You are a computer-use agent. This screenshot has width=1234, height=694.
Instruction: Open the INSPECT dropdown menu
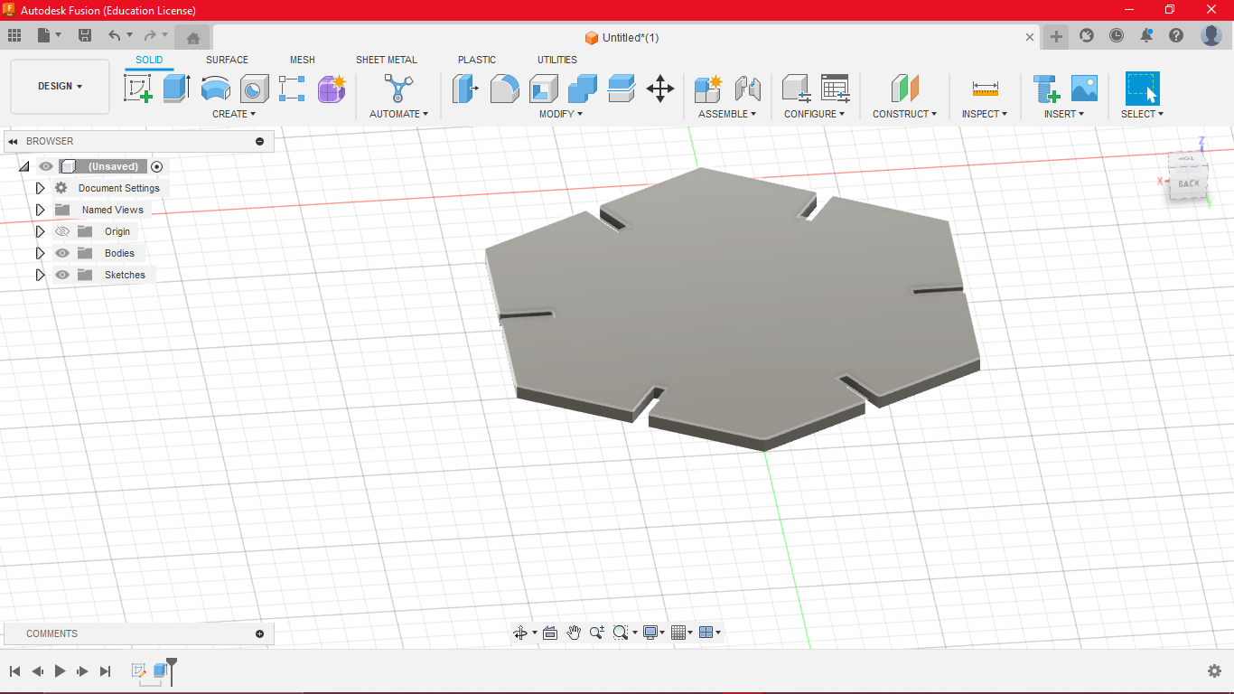coord(985,114)
